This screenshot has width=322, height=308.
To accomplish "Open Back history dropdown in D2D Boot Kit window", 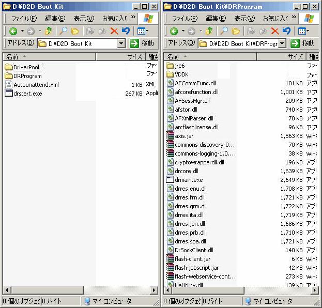I will (x=22, y=31).
